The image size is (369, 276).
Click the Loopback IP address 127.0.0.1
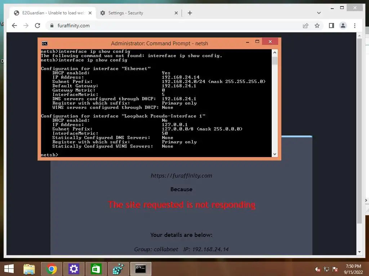coord(175,125)
